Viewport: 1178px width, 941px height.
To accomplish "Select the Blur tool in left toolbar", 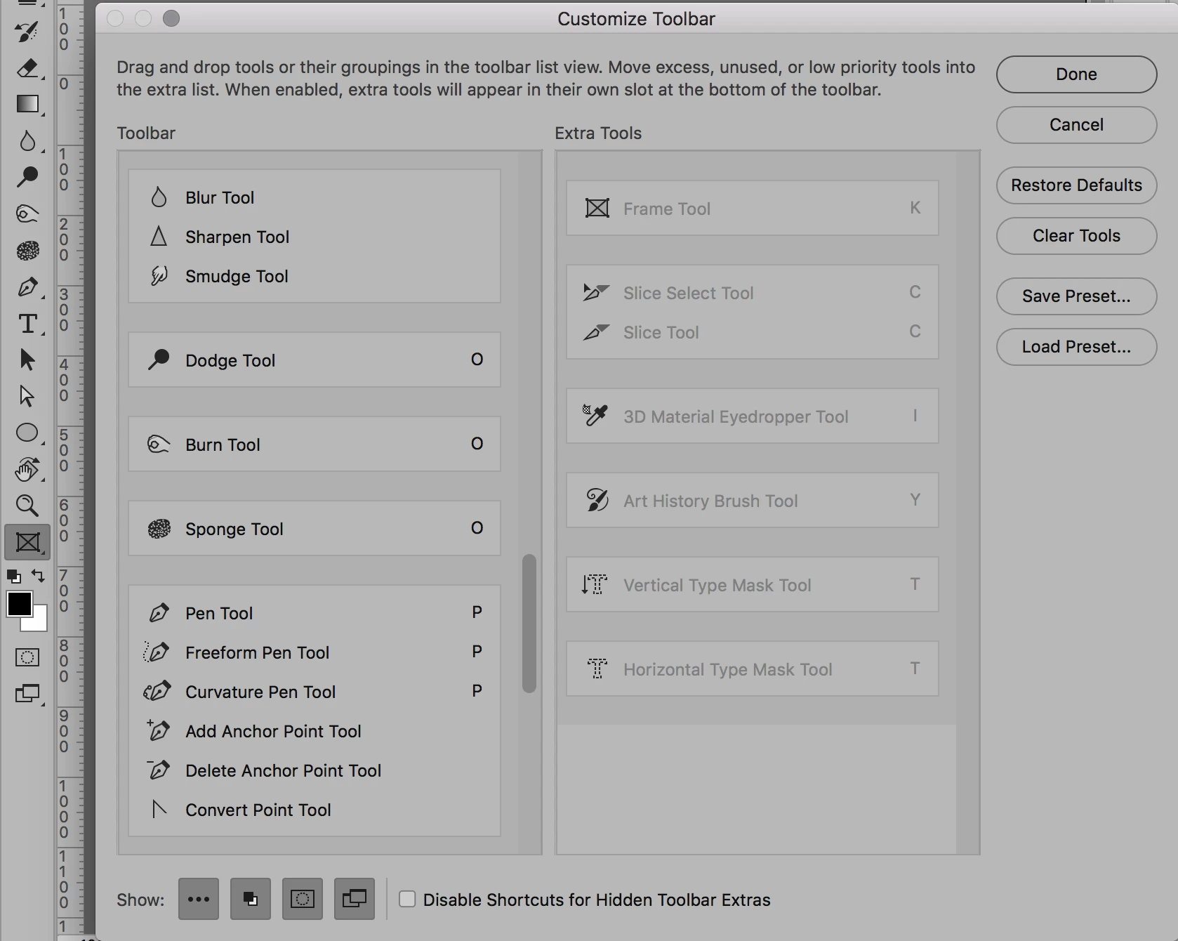I will click(x=27, y=141).
